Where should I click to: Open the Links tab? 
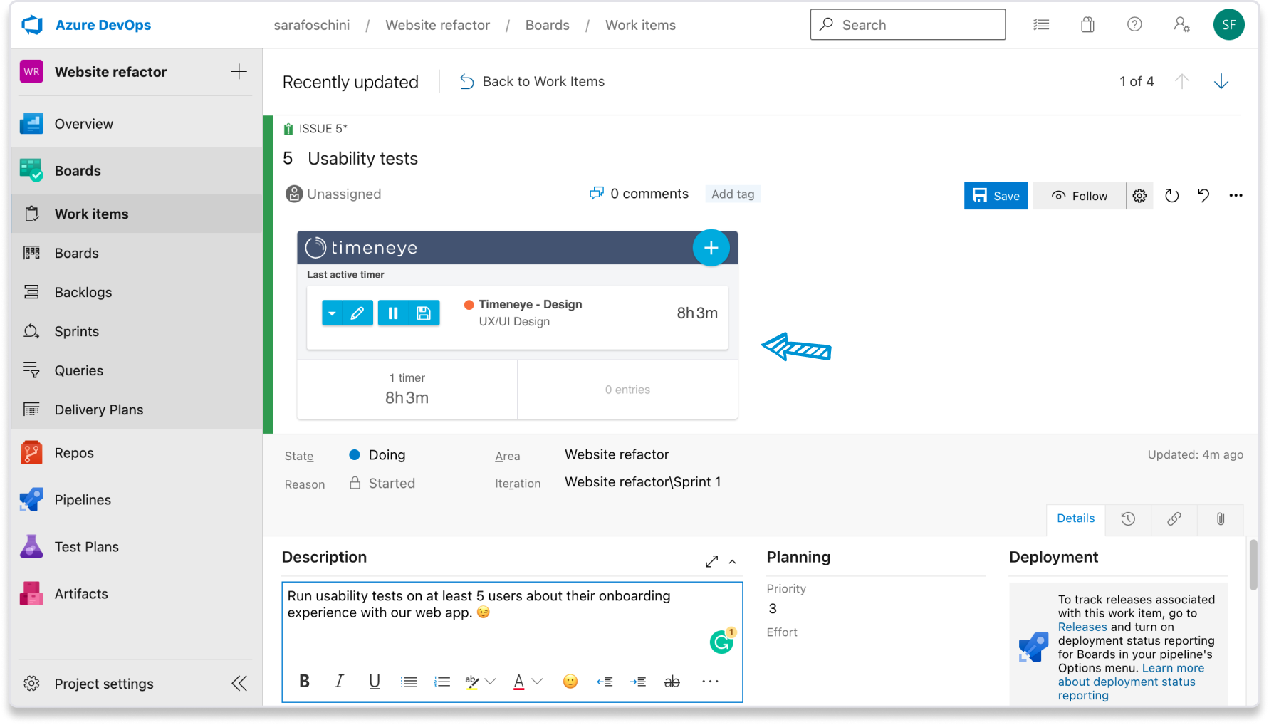1174,519
